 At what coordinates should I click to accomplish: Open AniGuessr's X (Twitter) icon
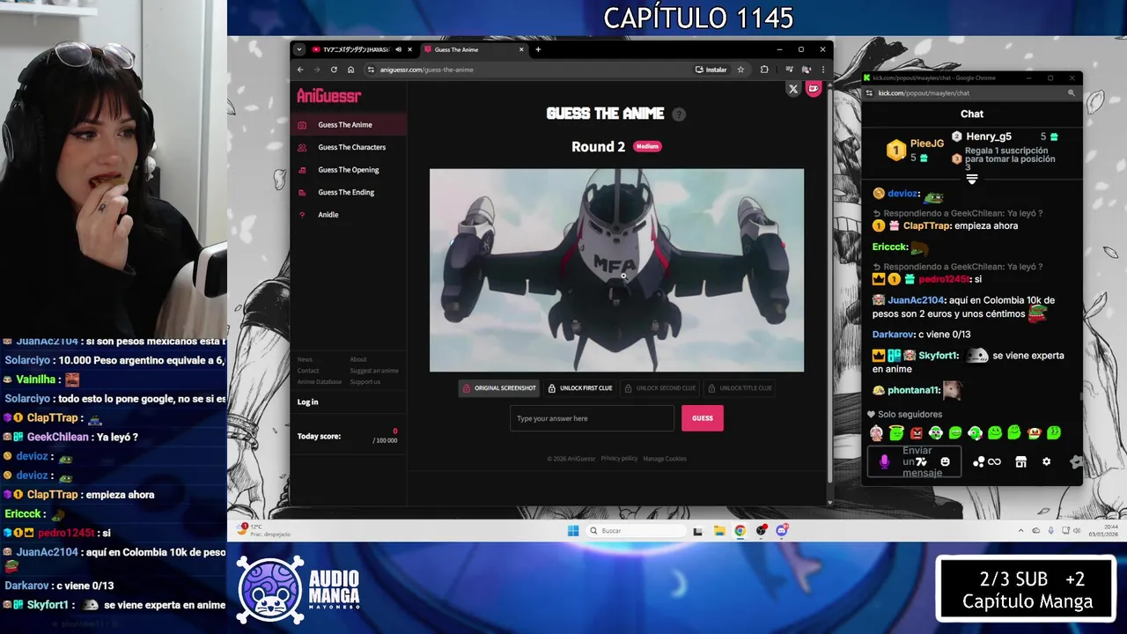(793, 89)
